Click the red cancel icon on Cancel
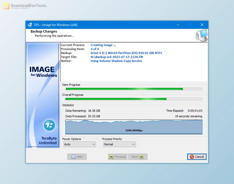This screenshot has height=184, width=234. (x=192, y=157)
